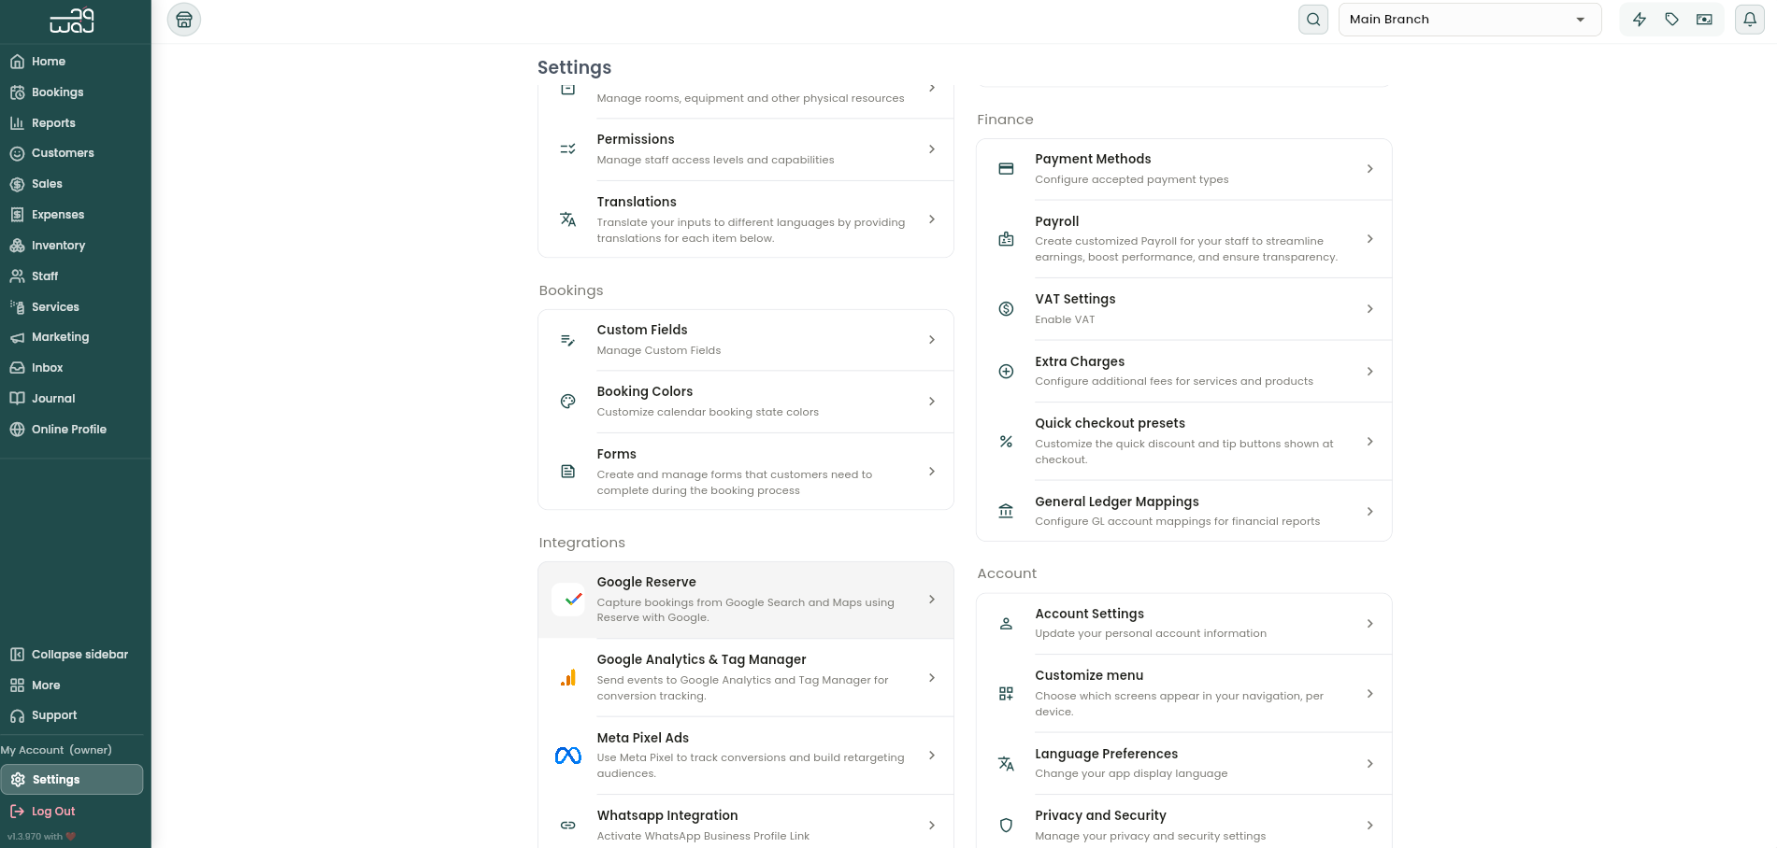Click the VAT Settings dollar icon
This screenshot has height=848, width=1777.
[1006, 309]
